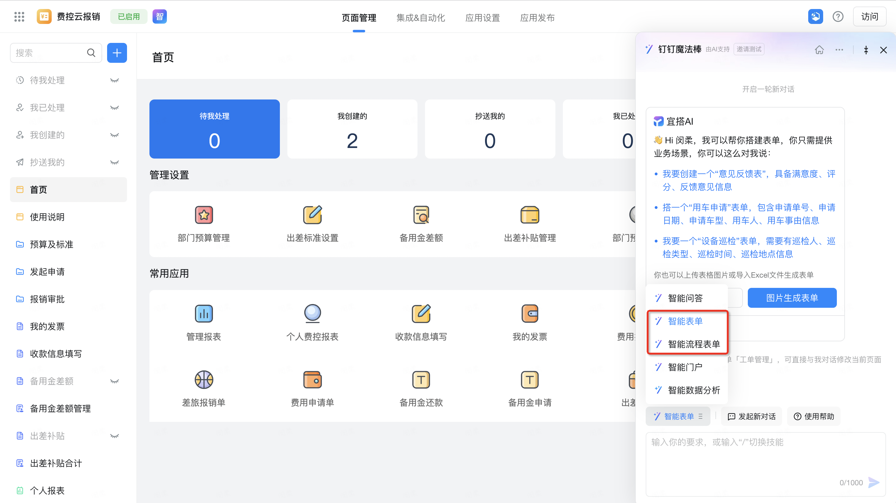This screenshot has height=503, width=896.
Task: Click the 费控云报销 app logo icon
Action: [44, 16]
